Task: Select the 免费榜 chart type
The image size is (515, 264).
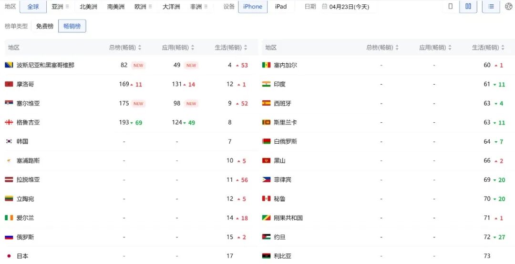Action: (45, 26)
